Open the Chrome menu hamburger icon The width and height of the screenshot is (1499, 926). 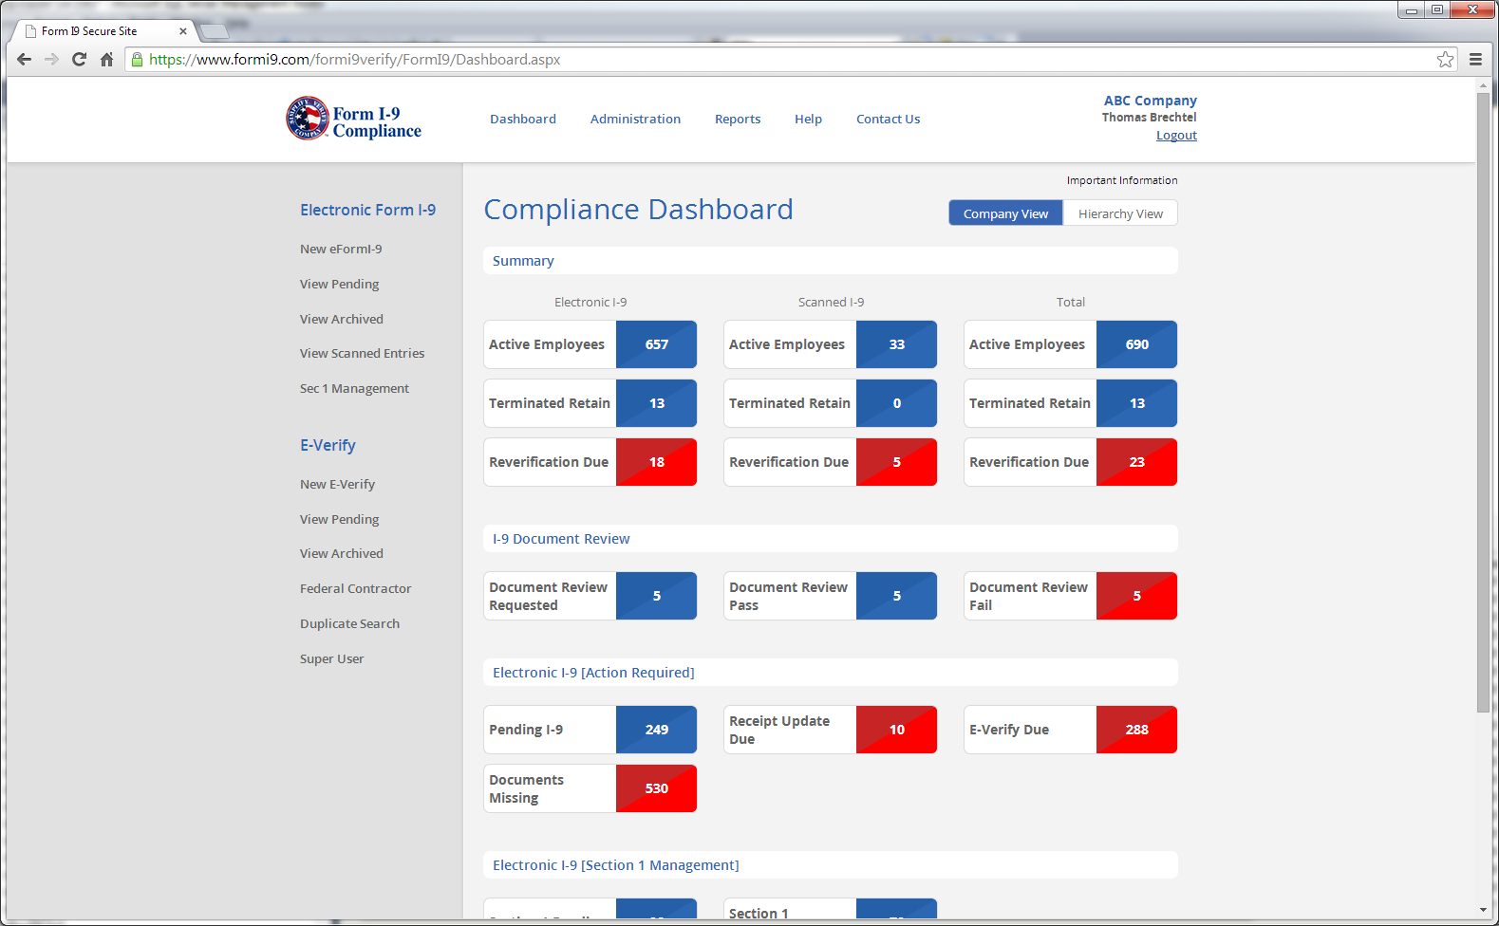point(1475,59)
